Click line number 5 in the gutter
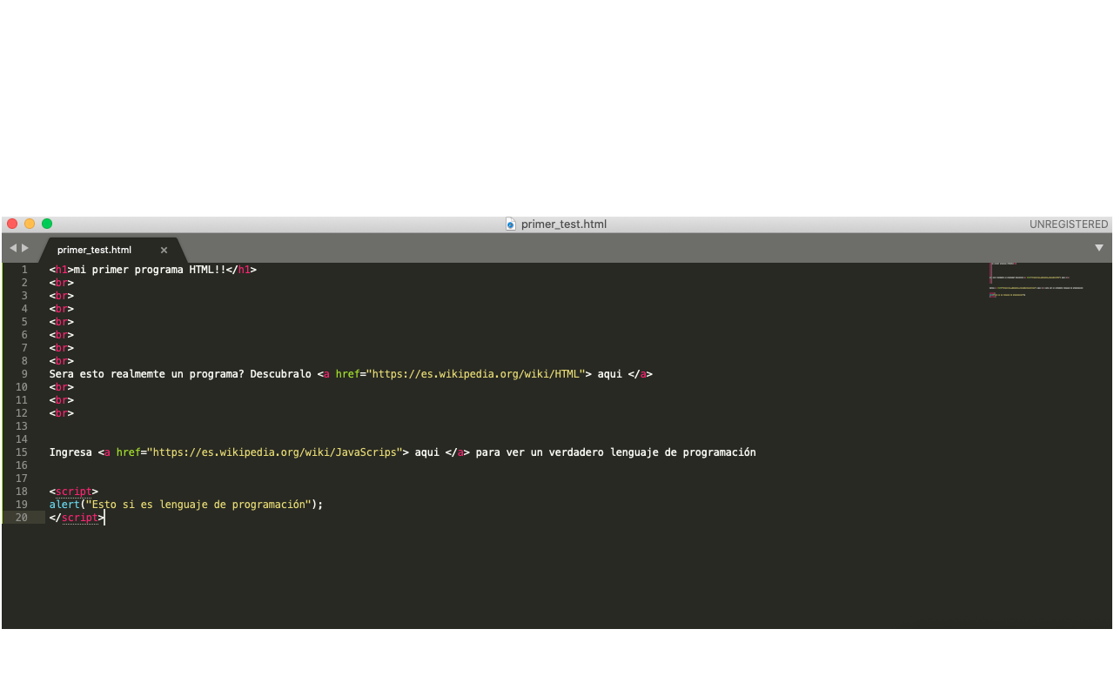1114x696 pixels. coord(24,322)
